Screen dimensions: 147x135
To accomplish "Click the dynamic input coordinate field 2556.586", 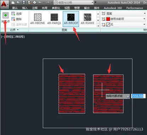I will point(138,96).
